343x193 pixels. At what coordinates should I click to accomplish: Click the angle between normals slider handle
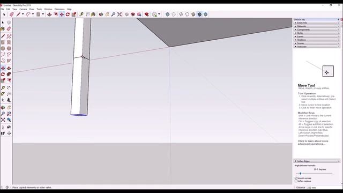click(300, 173)
